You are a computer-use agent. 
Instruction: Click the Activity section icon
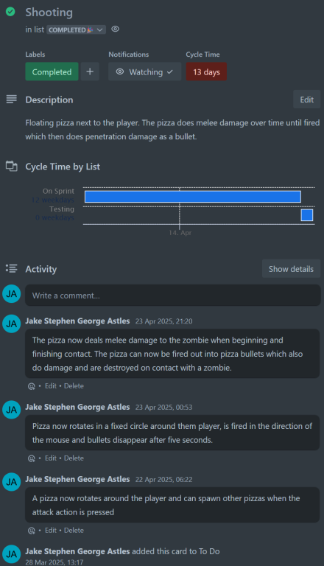(12, 268)
